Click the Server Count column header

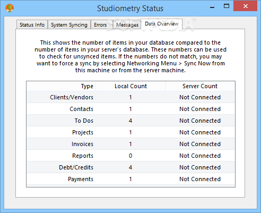pyautogui.click(x=200, y=86)
